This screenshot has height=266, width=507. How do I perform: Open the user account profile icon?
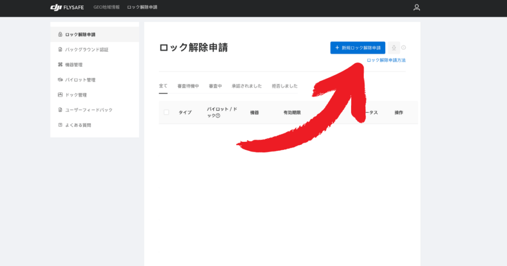(x=416, y=7)
